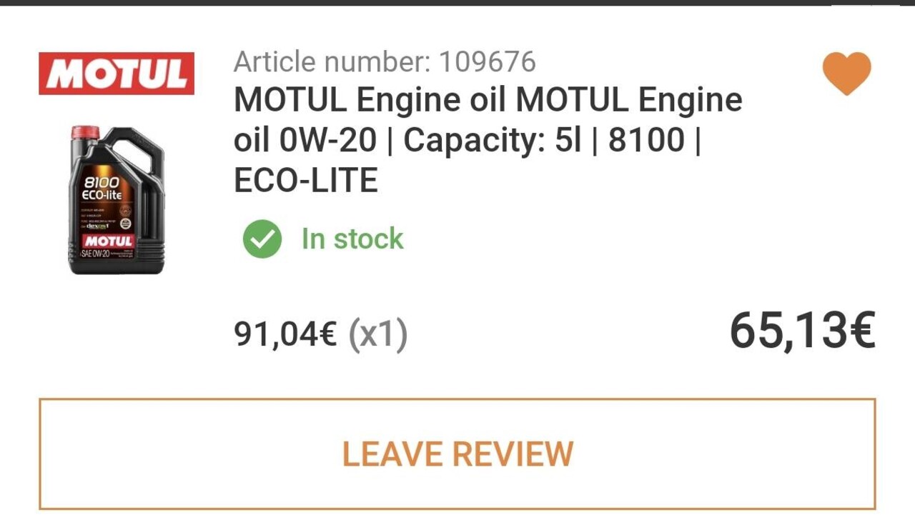Toggle the orange heart favorite icon
The image size is (915, 525).
click(846, 74)
